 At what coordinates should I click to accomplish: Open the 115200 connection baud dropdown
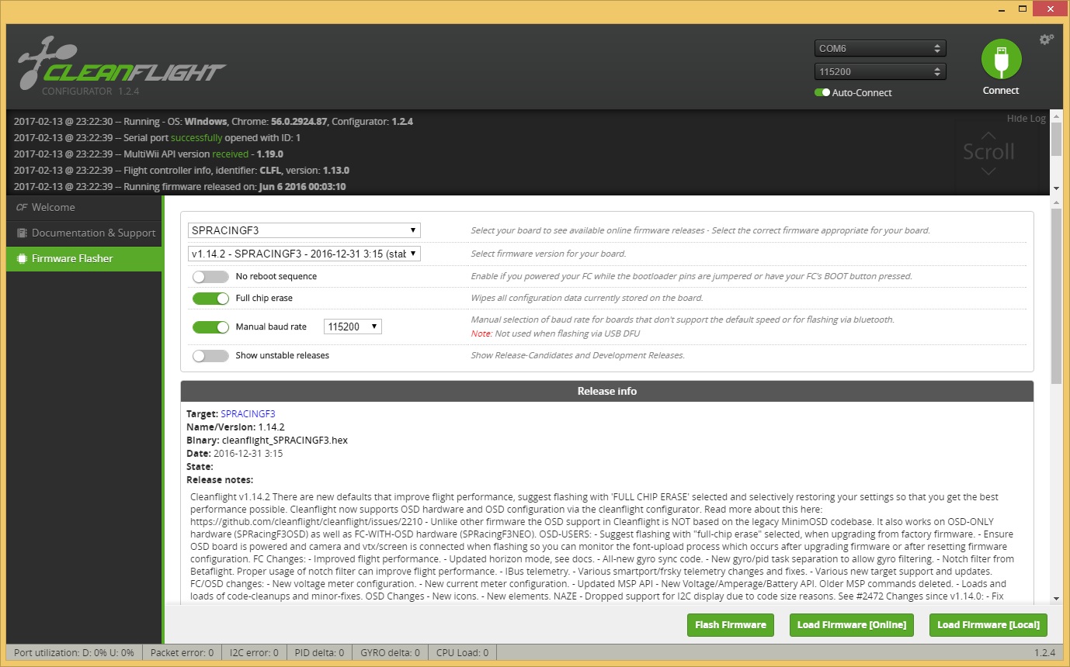click(x=880, y=71)
